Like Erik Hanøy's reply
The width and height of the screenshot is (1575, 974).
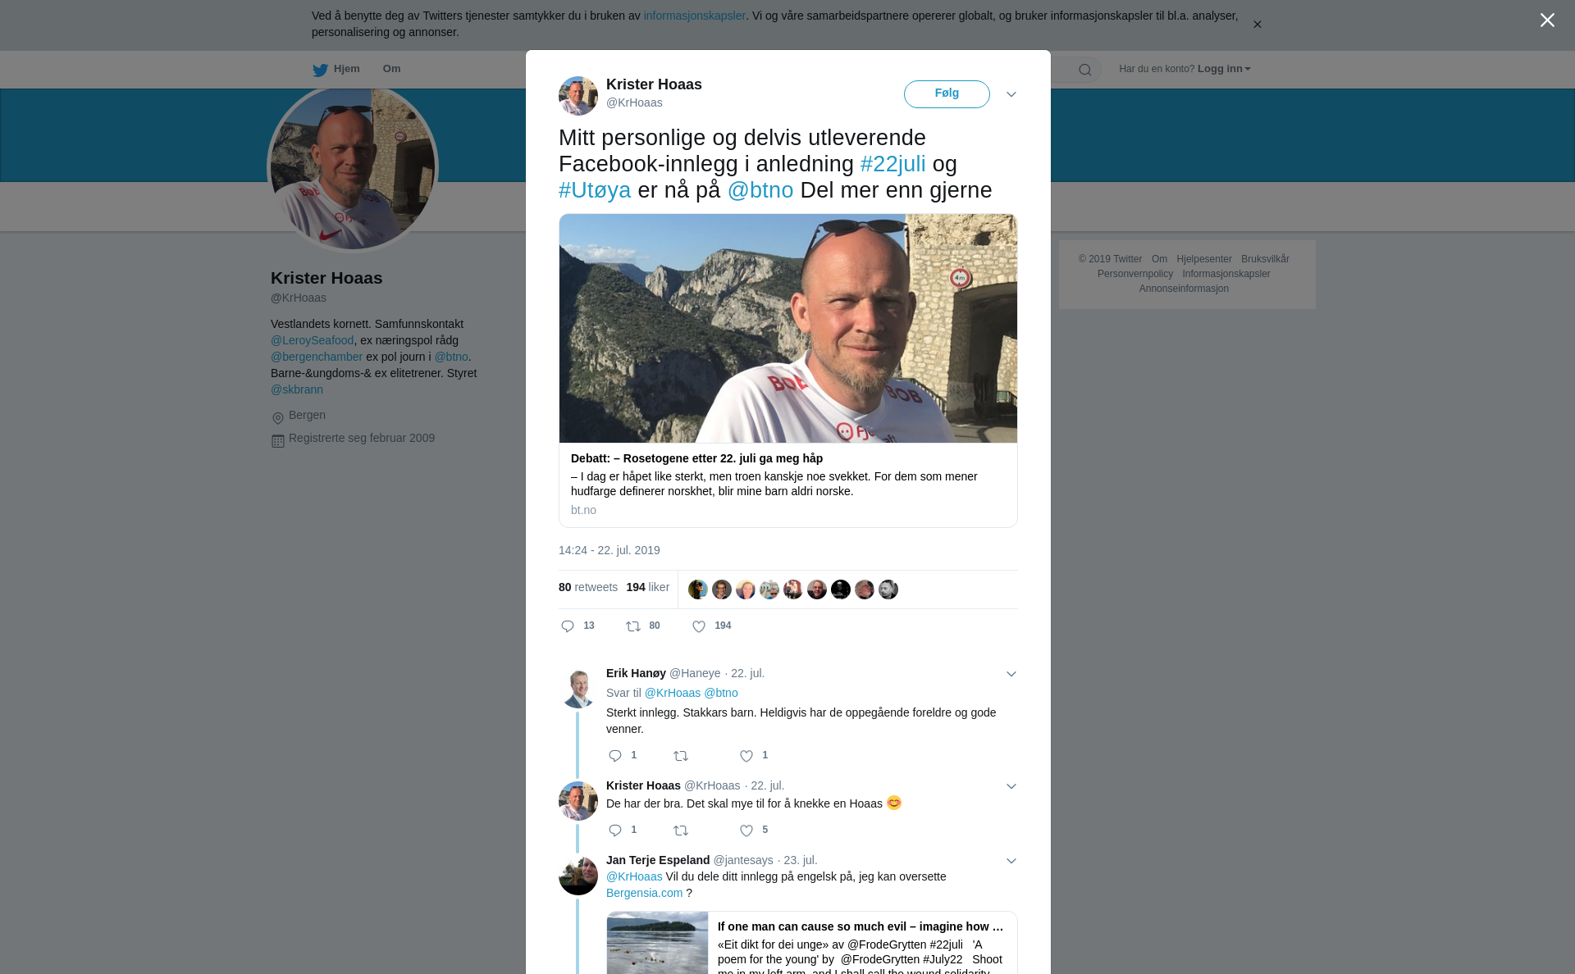click(x=746, y=756)
